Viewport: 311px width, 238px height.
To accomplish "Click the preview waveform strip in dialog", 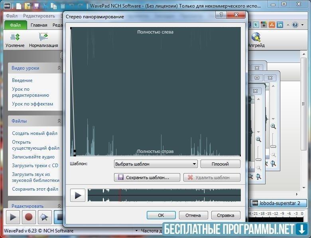I will click(164, 195).
